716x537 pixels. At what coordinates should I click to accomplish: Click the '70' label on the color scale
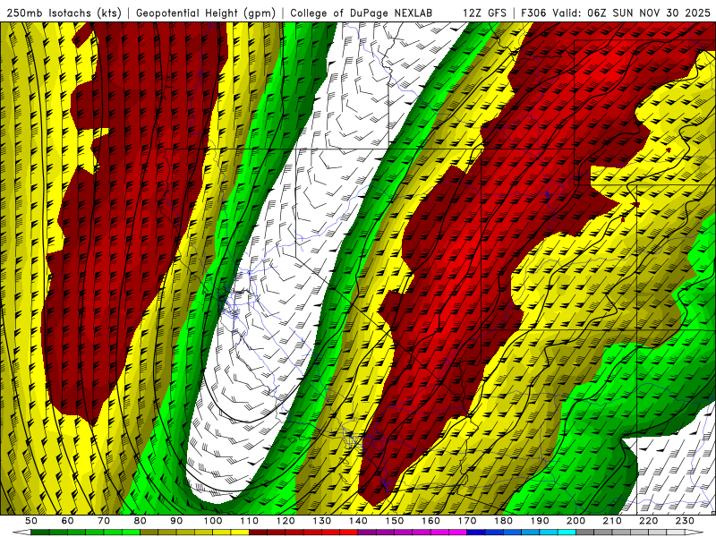point(104,521)
